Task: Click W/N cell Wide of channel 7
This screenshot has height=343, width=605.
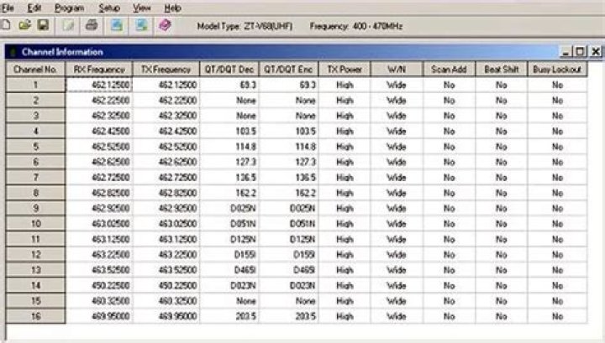Action: pyautogui.click(x=397, y=177)
